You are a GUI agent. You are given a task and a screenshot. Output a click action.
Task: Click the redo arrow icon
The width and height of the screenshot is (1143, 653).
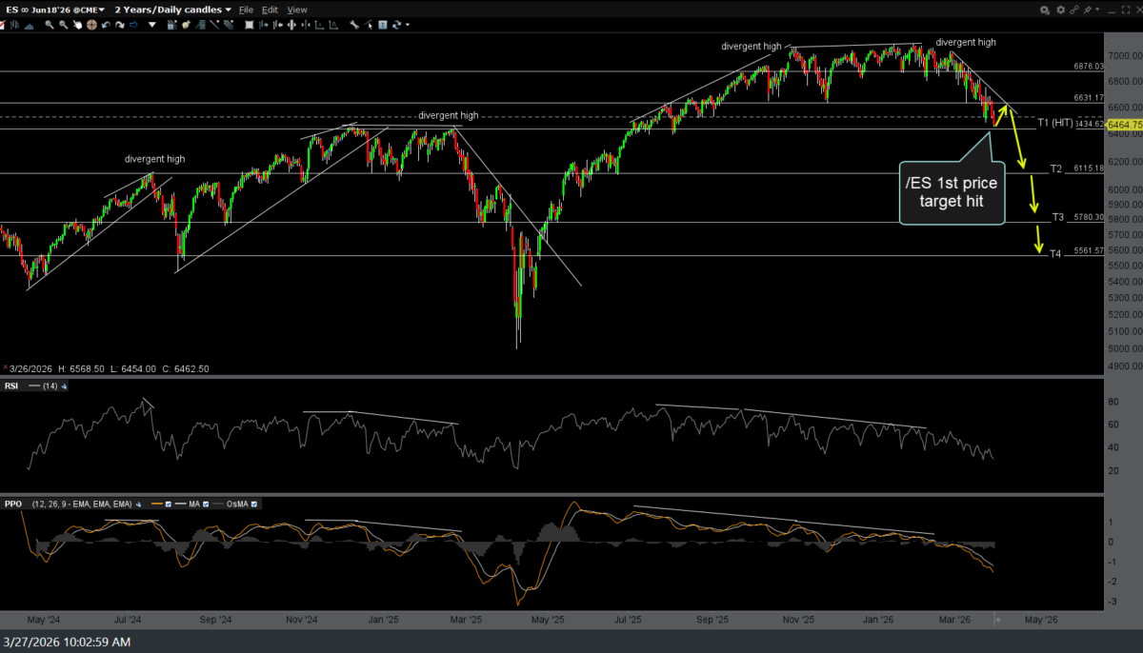point(119,25)
